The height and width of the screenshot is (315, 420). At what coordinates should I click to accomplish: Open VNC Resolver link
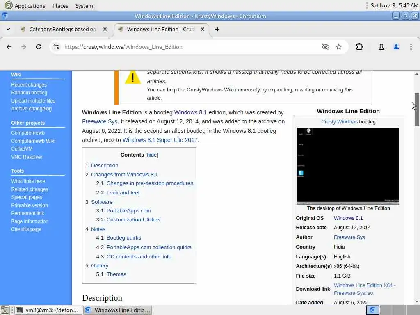point(27,157)
